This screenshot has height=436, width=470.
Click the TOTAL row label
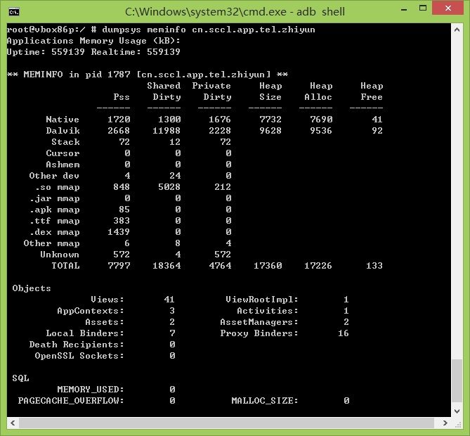pos(65,266)
